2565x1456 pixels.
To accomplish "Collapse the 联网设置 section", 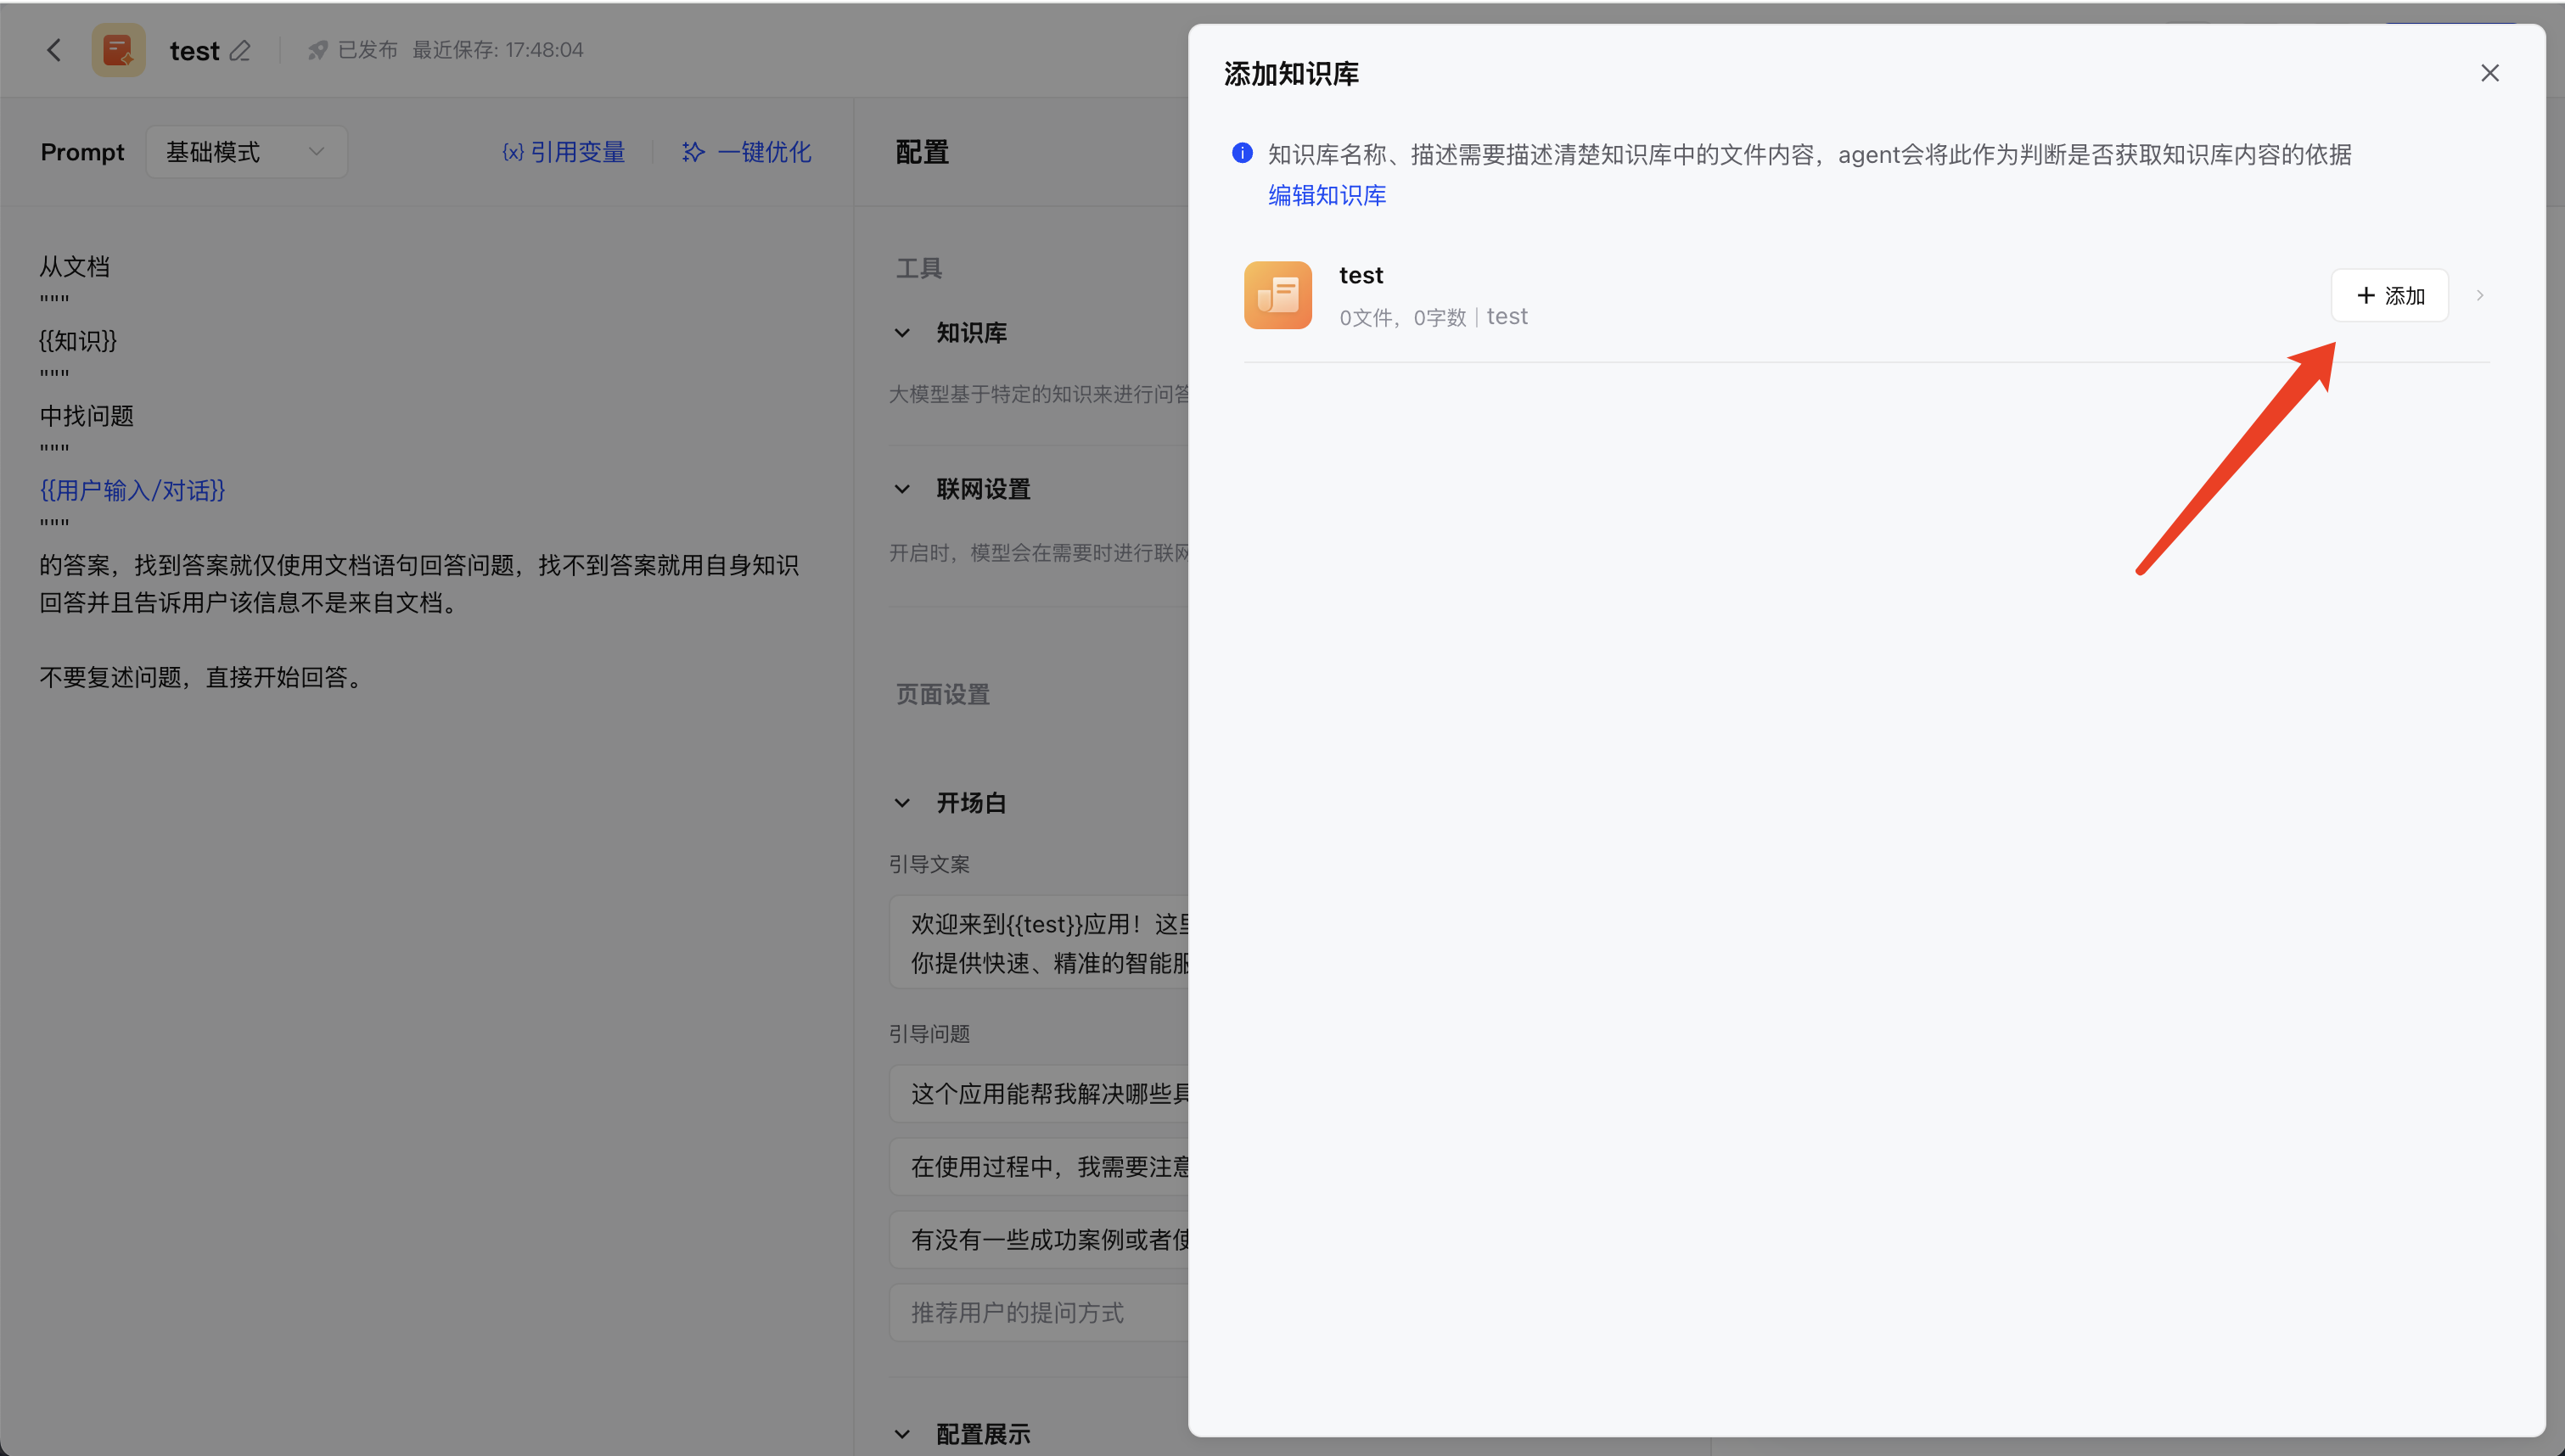I will coord(903,488).
